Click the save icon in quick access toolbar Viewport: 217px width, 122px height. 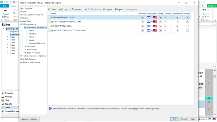click(4, 2)
